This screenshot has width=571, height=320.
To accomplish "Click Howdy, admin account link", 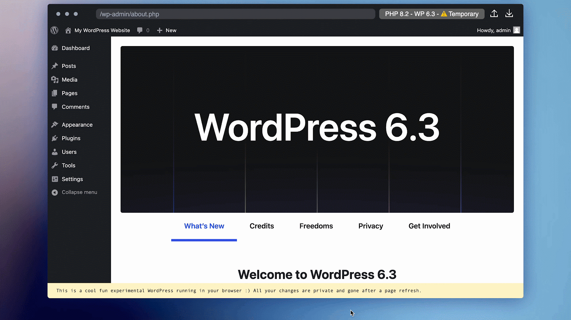I will coord(494,30).
